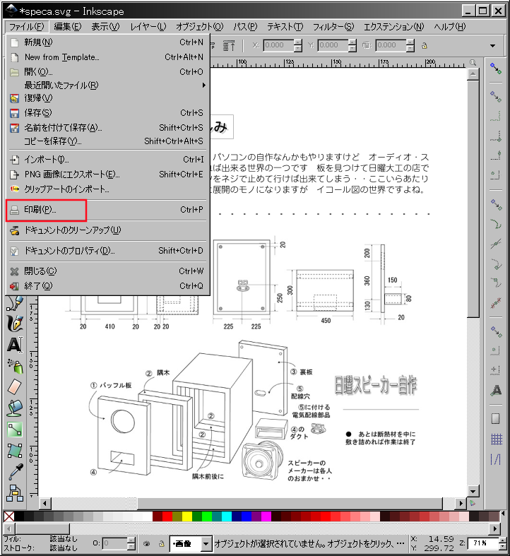Toggle snap to page border
This screenshot has height=556, width=510.
(x=496, y=419)
